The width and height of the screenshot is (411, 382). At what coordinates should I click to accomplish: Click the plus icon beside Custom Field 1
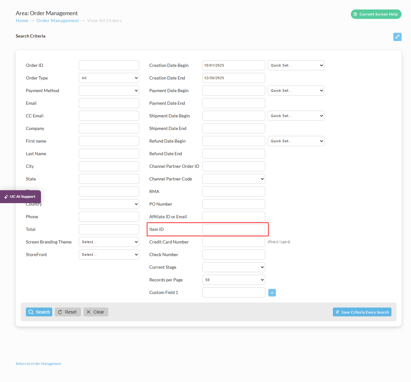pos(272,293)
